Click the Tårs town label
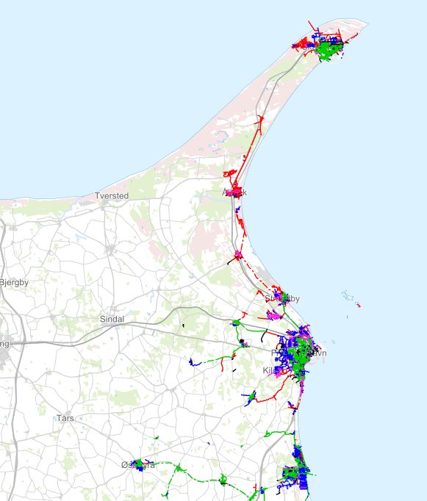The image size is (427, 501). pos(65,418)
